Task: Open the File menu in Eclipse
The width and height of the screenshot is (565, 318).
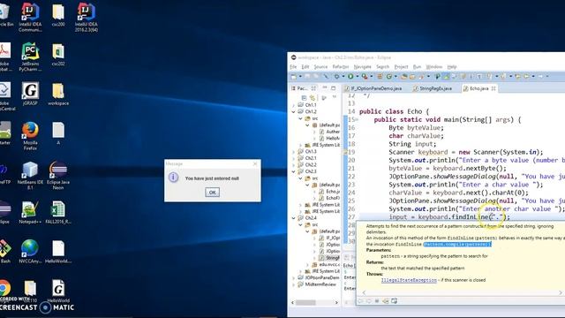Action: (293, 67)
